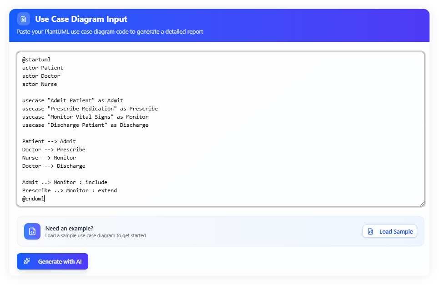Click the textarea resize handle at bottom-right corner
Viewport: 439px width, 285px height.
click(x=422, y=204)
